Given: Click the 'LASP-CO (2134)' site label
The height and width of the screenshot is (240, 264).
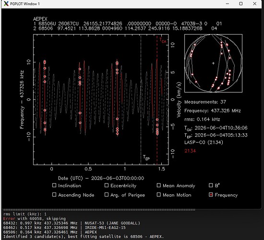Looking at the screenshot, I should click(x=204, y=142).
